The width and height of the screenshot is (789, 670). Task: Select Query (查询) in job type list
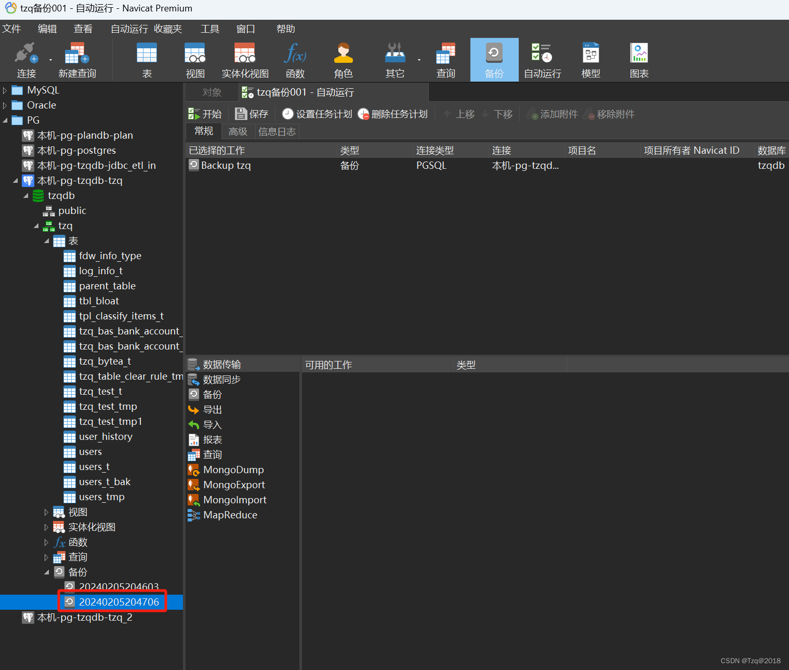pos(205,455)
